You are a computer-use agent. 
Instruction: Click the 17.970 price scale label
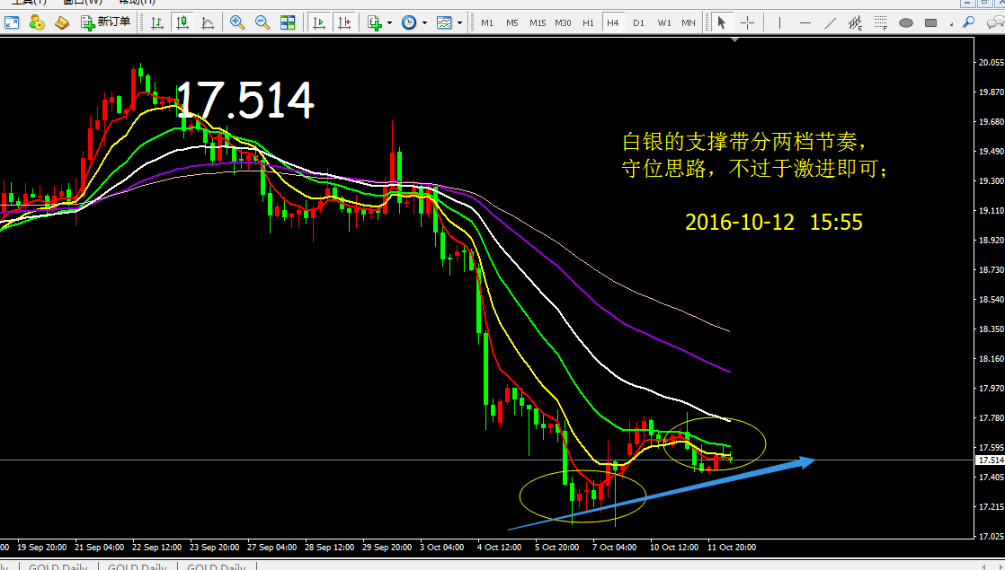(x=991, y=389)
